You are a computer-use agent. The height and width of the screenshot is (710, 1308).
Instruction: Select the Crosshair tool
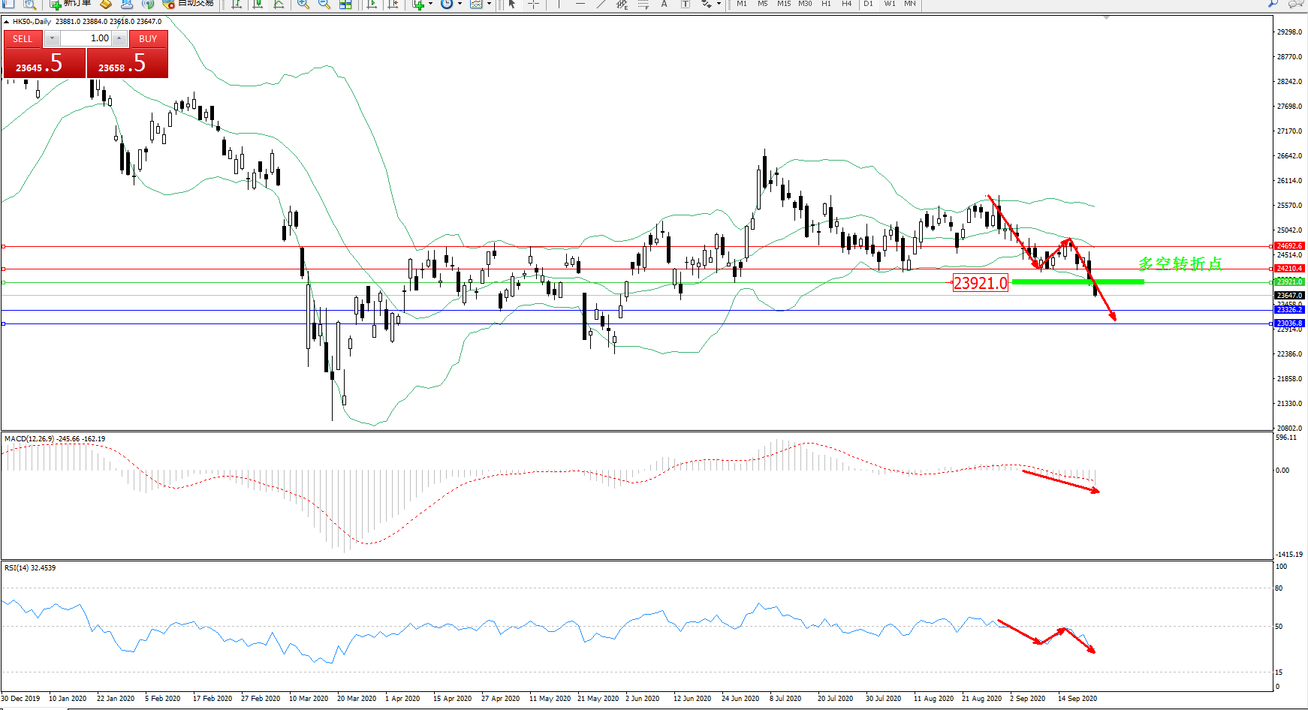click(533, 4)
